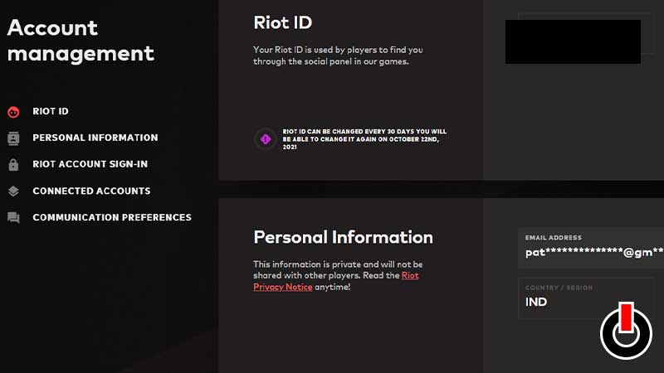This screenshot has height=373, width=664.
Task: Open the Riot ID sidebar section
Action: point(51,111)
